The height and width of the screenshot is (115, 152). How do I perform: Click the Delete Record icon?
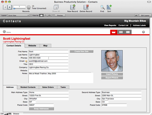tap(86, 7)
